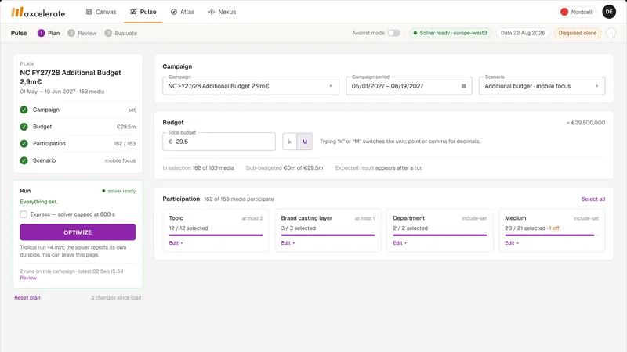Click the Department selection progress bar
627x352 pixels.
click(440, 235)
